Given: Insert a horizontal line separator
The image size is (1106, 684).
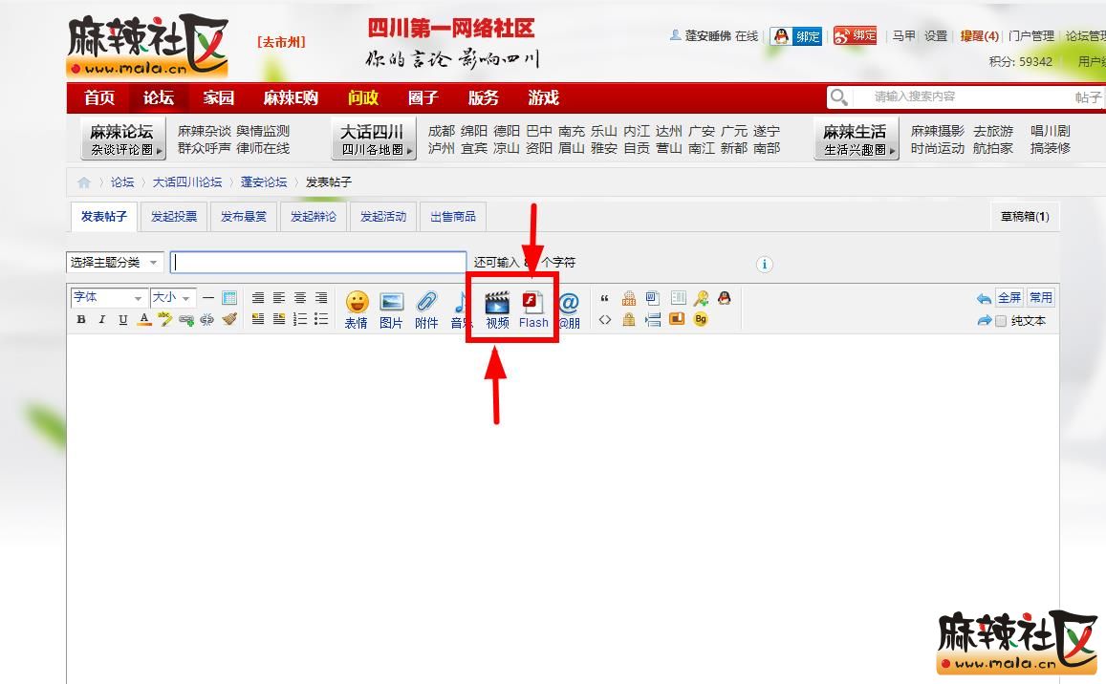Looking at the screenshot, I should [208, 297].
